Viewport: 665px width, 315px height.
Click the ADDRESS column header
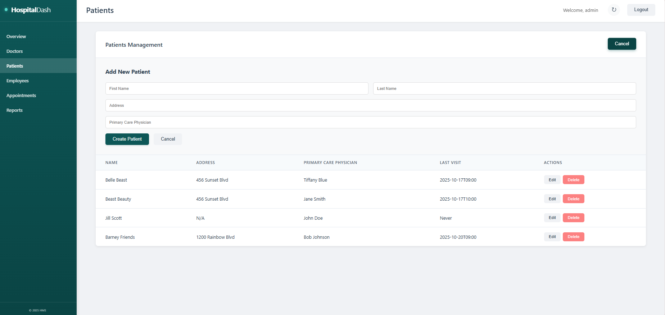coord(205,163)
